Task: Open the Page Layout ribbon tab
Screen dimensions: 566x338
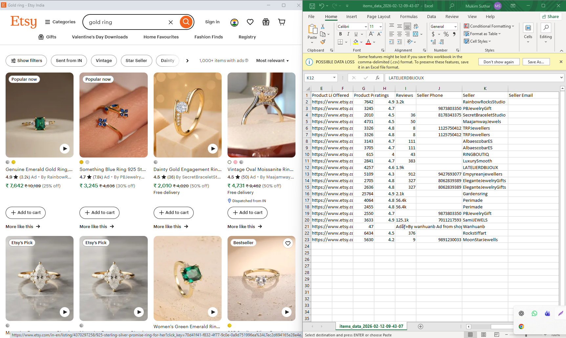Action: pyautogui.click(x=378, y=17)
